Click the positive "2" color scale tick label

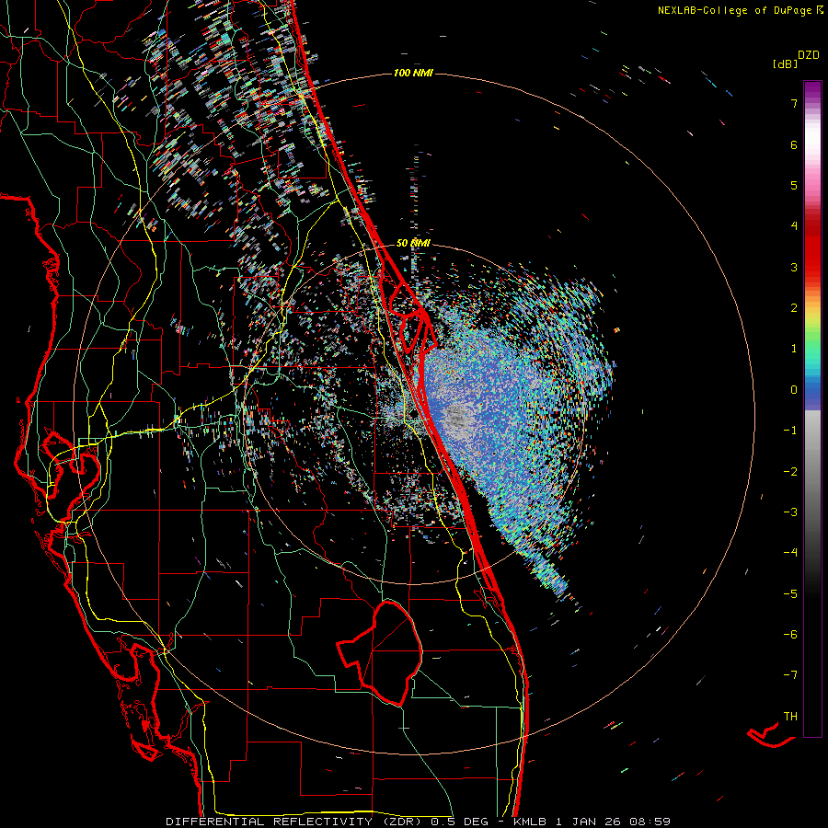[x=794, y=307]
